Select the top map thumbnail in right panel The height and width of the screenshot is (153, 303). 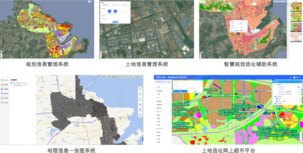click(295, 7)
